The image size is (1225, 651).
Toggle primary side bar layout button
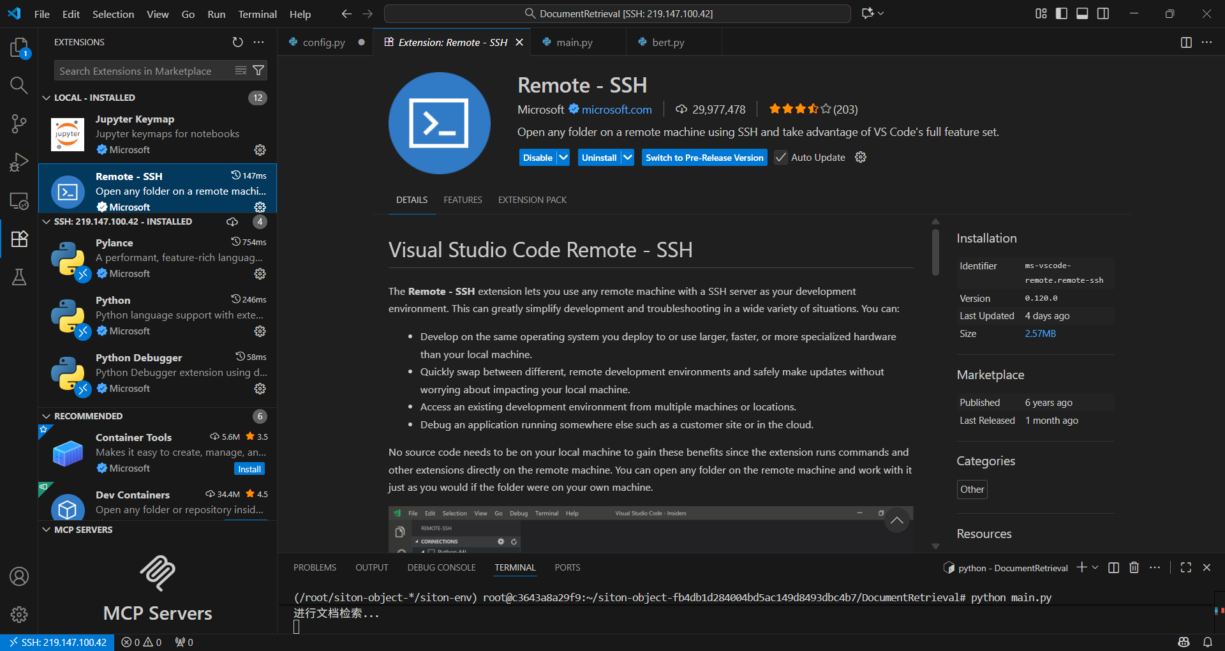pyautogui.click(x=1062, y=13)
